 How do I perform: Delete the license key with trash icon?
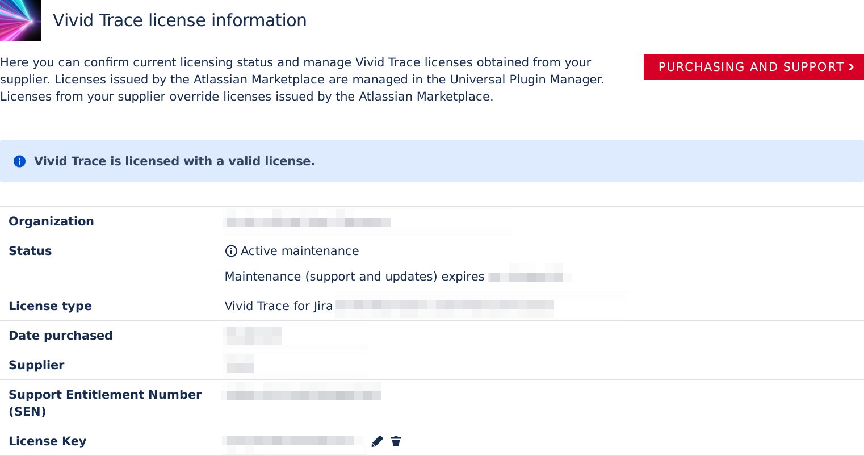pyautogui.click(x=396, y=441)
